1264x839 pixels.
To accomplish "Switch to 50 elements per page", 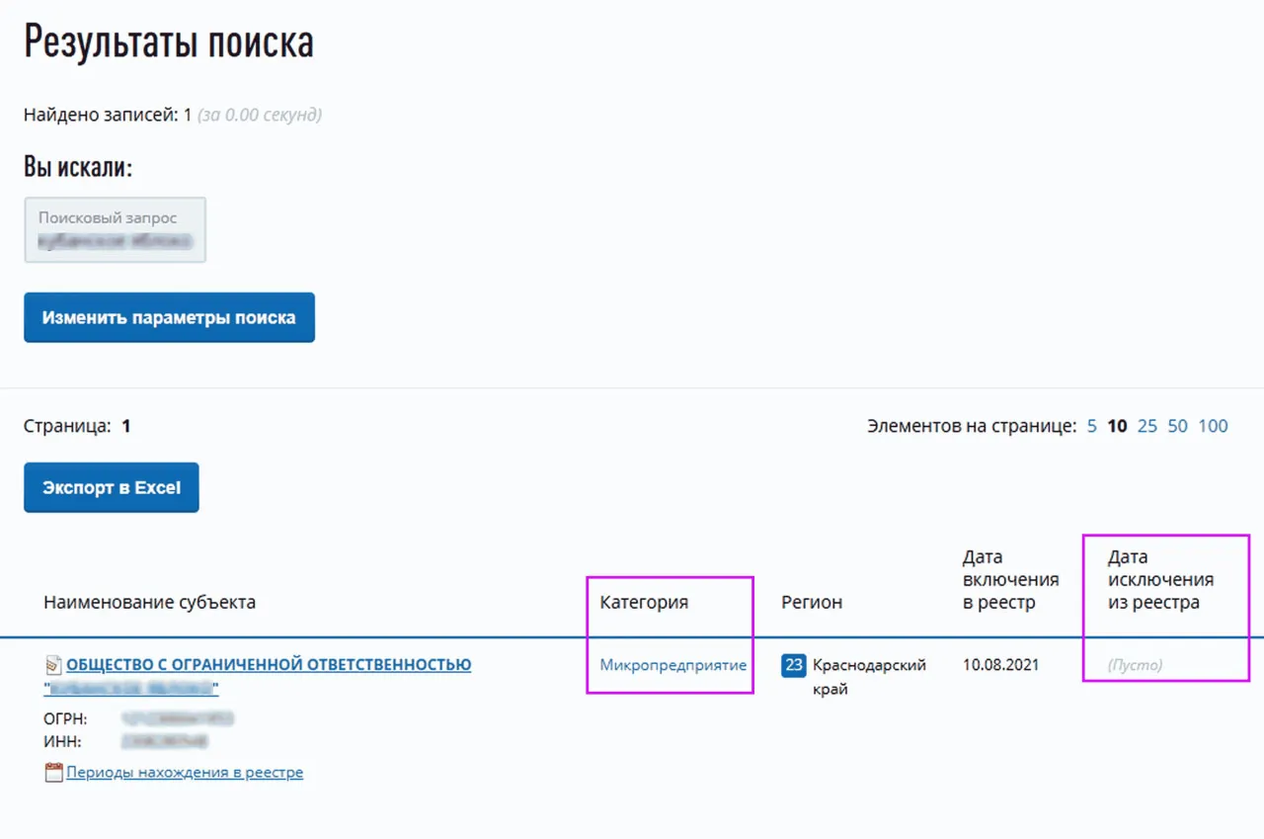I will tap(1177, 426).
